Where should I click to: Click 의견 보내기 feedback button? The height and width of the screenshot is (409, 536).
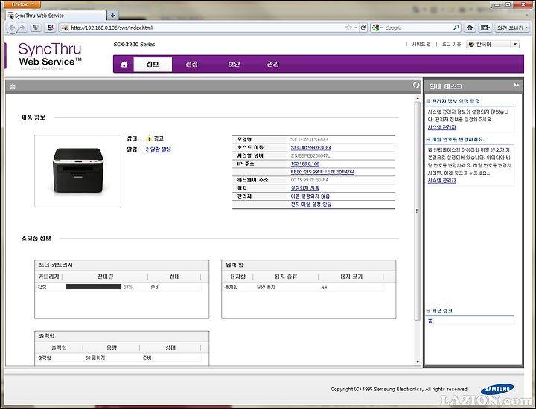pyautogui.click(x=512, y=28)
